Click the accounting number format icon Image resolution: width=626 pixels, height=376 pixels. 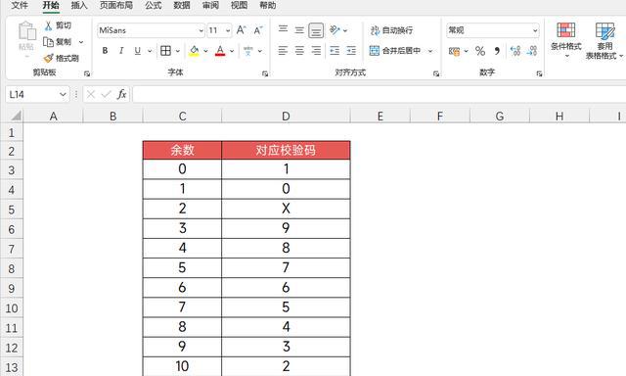tap(454, 51)
